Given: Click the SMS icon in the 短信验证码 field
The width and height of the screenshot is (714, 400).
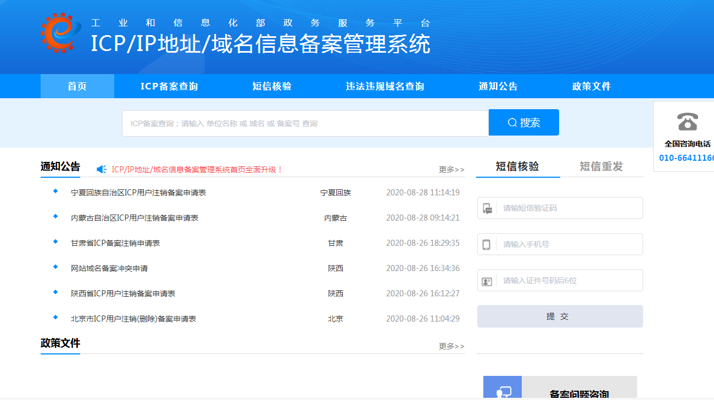Looking at the screenshot, I should (x=488, y=208).
